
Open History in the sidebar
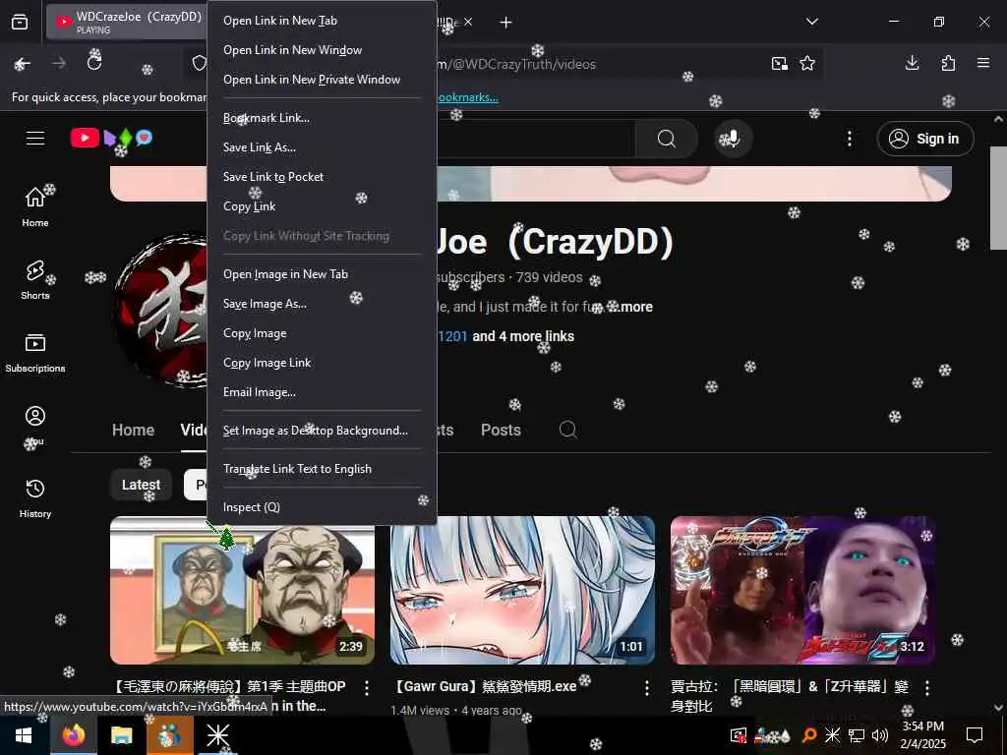[x=35, y=498]
